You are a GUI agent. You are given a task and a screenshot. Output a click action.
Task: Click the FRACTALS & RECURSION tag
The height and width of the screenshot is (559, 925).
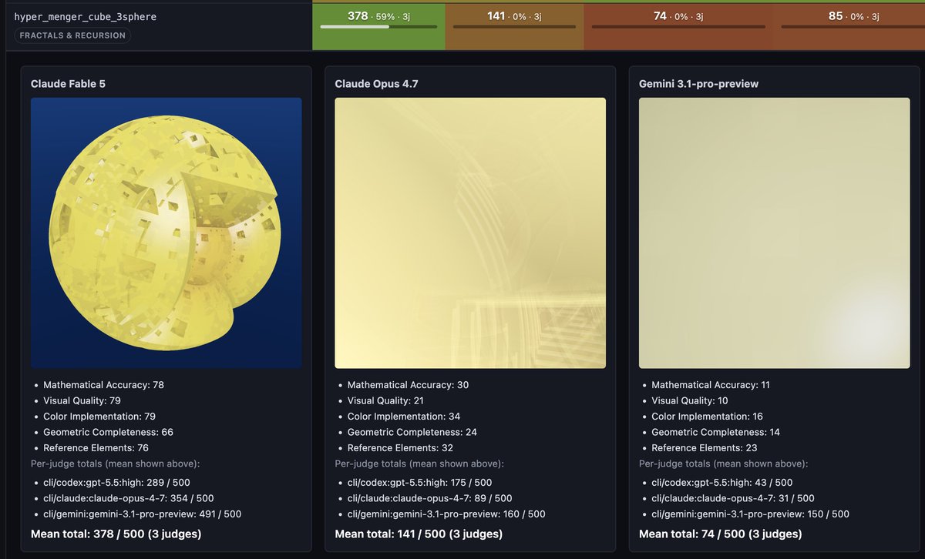point(72,35)
